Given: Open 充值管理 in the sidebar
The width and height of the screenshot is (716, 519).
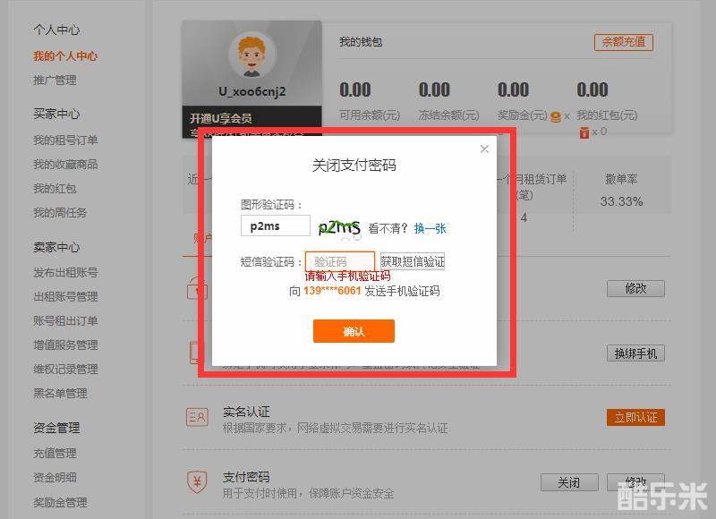Looking at the screenshot, I should coord(55,454).
